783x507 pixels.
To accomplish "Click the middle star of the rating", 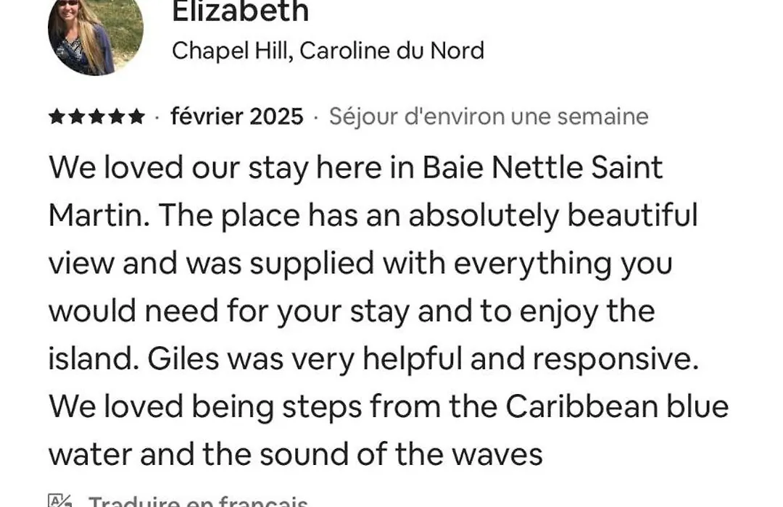I will 96,117.
